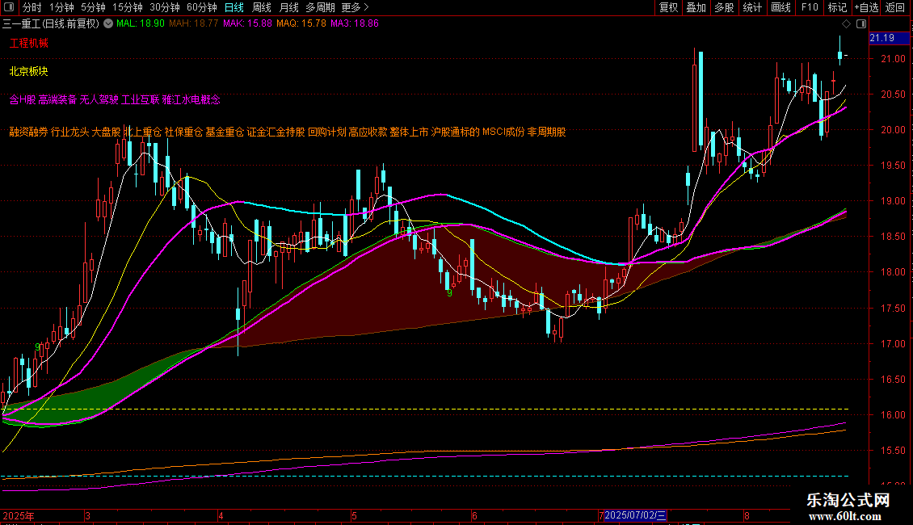Open F10 company information
The width and height of the screenshot is (913, 525).
(810, 7)
